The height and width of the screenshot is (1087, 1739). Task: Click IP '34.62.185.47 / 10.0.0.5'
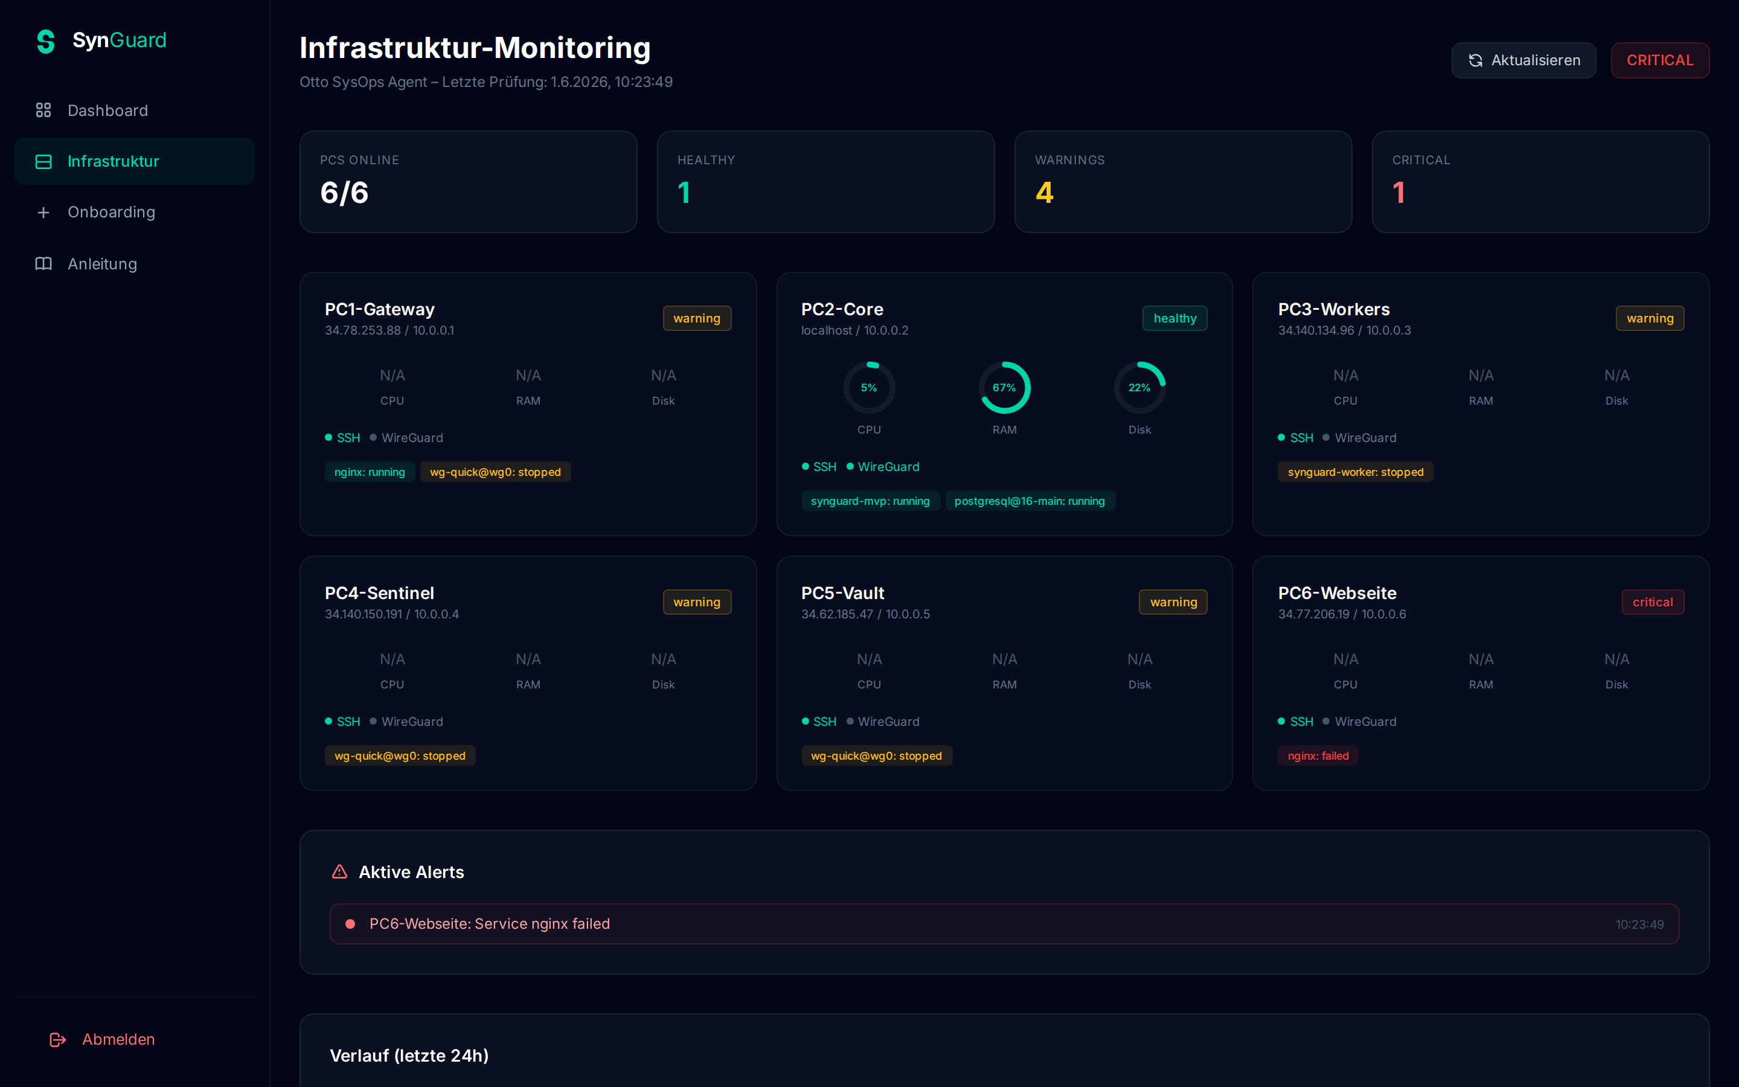point(865,615)
